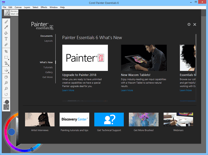Image resolution: width=208 pixels, height=155 pixels.
Task: Click the 'Artist Interviews' caption
Action: tap(40, 130)
